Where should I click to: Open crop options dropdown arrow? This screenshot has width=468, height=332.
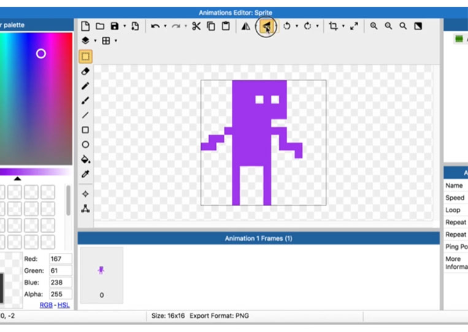pyautogui.click(x=343, y=26)
